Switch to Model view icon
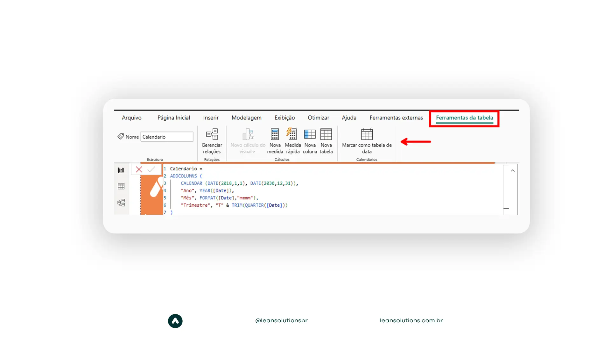Viewport: 611px width, 344px height. pos(121,203)
